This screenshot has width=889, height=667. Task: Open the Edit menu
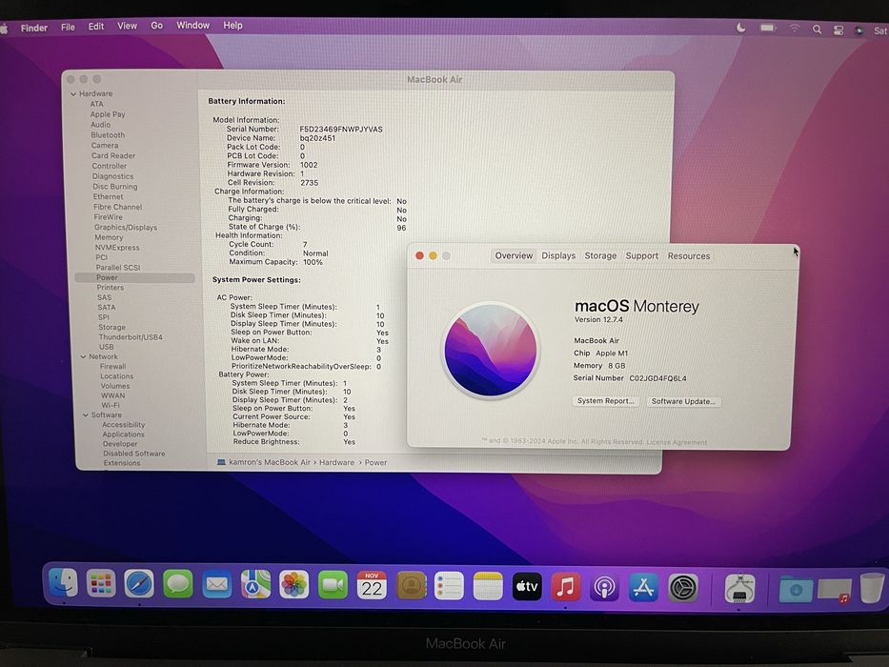click(x=96, y=26)
